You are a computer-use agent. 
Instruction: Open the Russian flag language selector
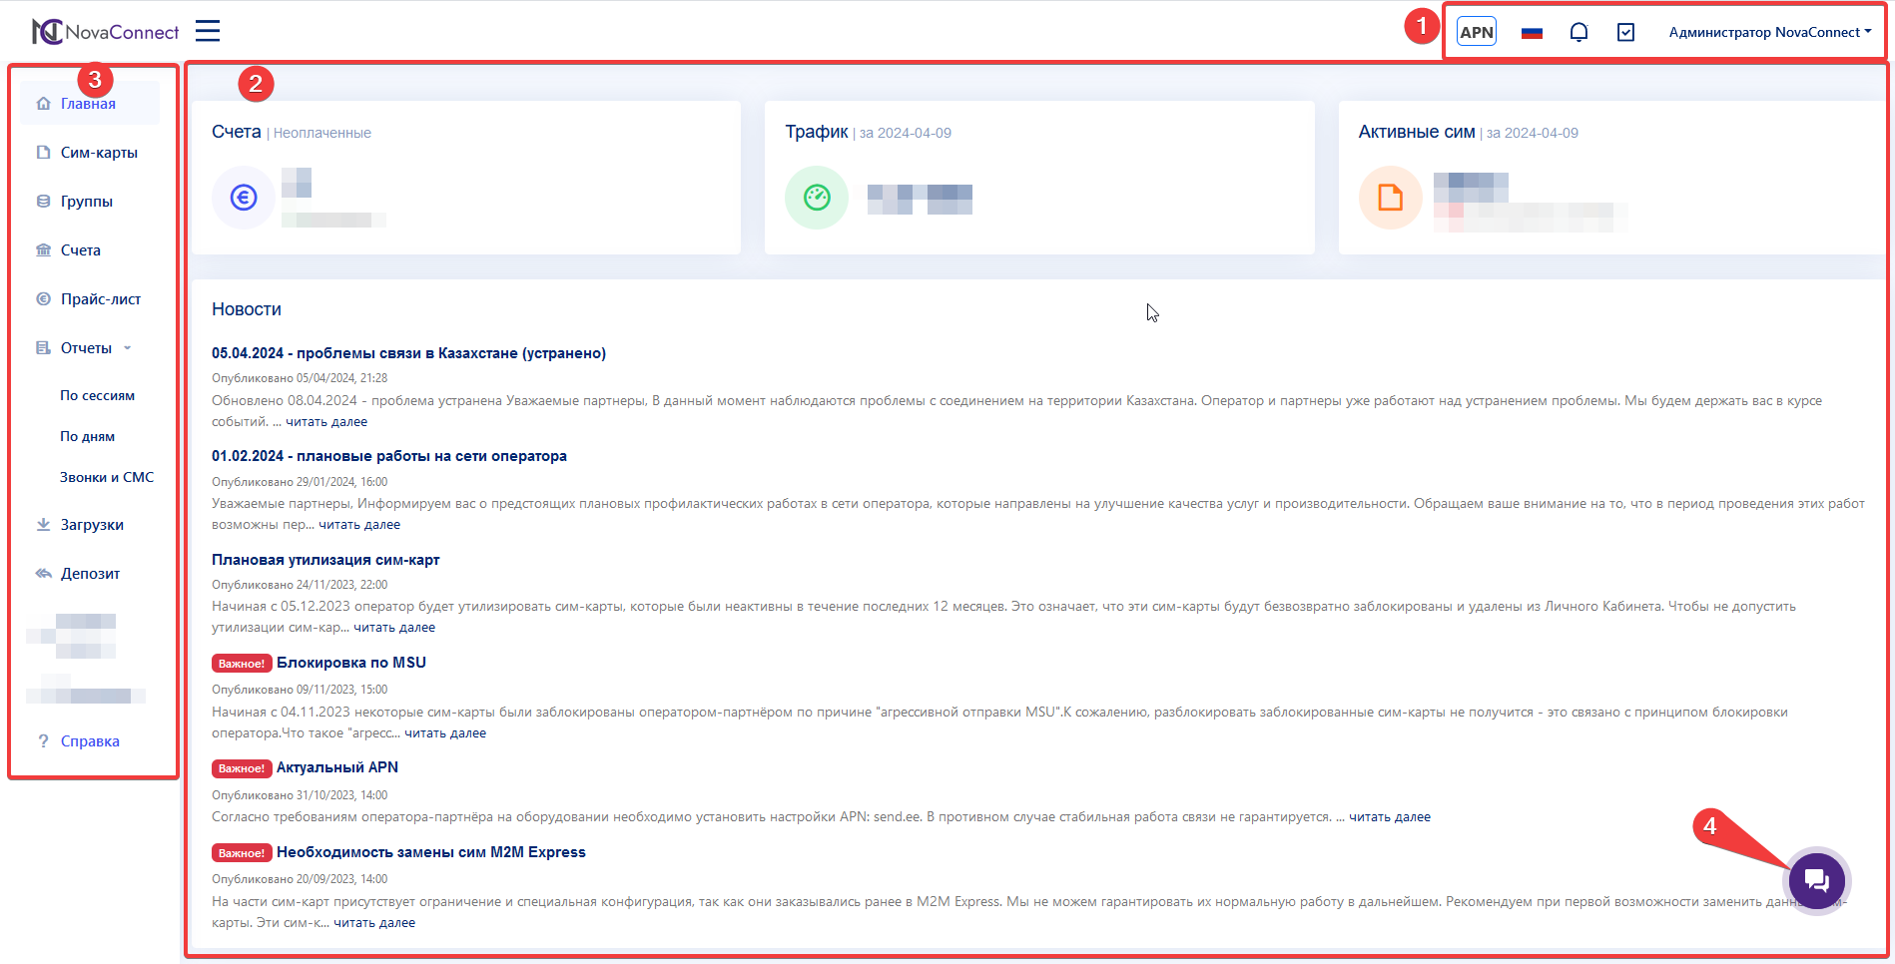(1532, 33)
